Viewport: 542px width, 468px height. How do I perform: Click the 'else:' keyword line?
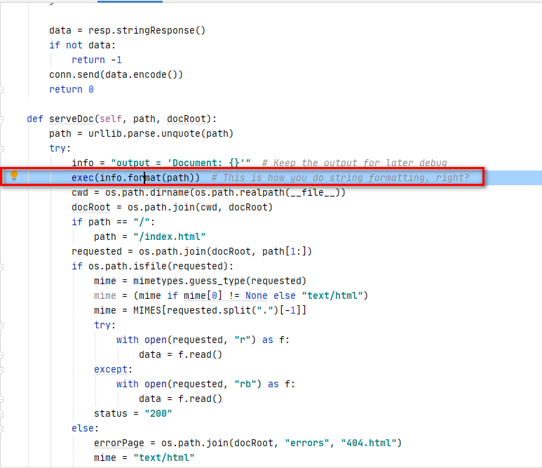86,429
